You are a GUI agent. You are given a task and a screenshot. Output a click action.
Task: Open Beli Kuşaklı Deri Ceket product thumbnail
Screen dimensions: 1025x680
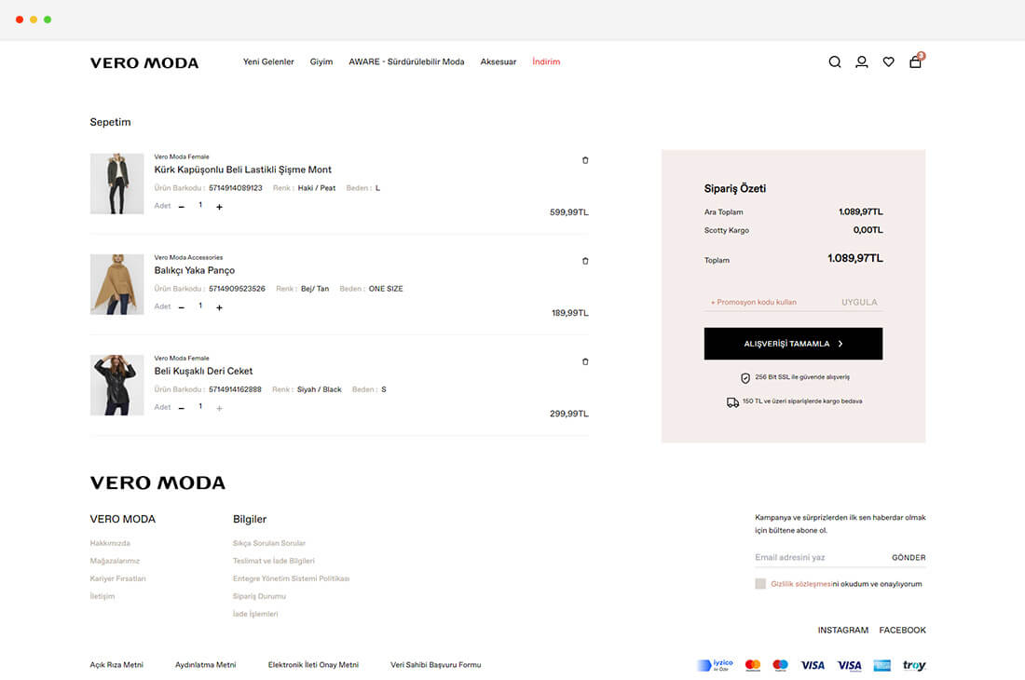(117, 385)
